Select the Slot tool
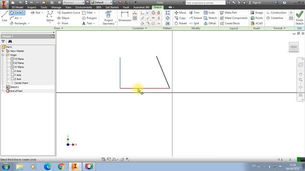The image size is (305, 171). point(36,13)
